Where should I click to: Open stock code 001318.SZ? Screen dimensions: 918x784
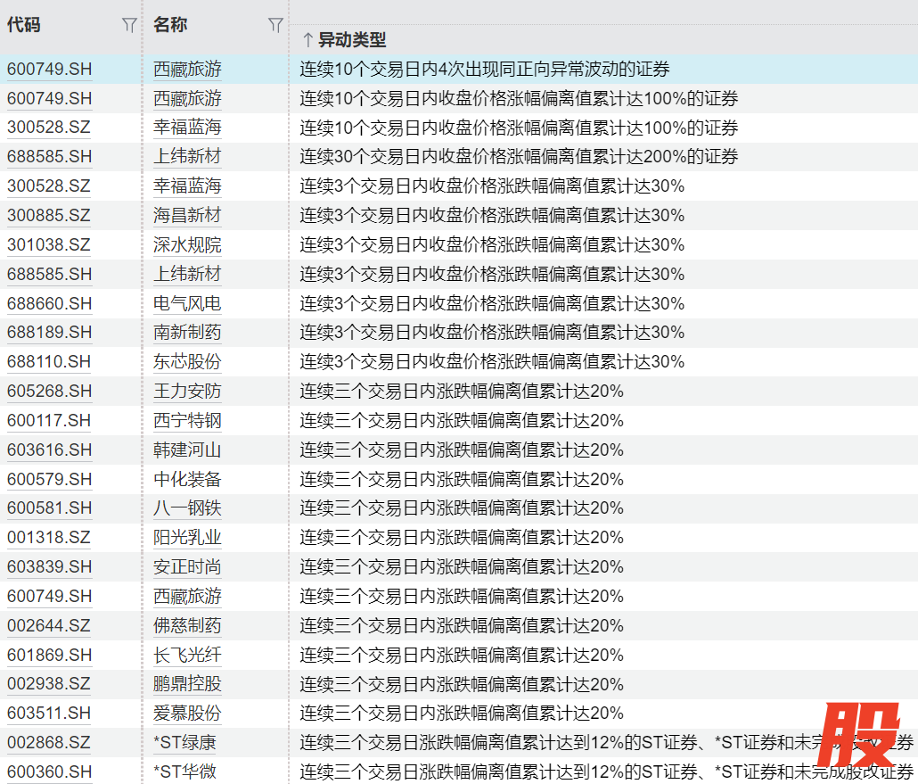49,538
